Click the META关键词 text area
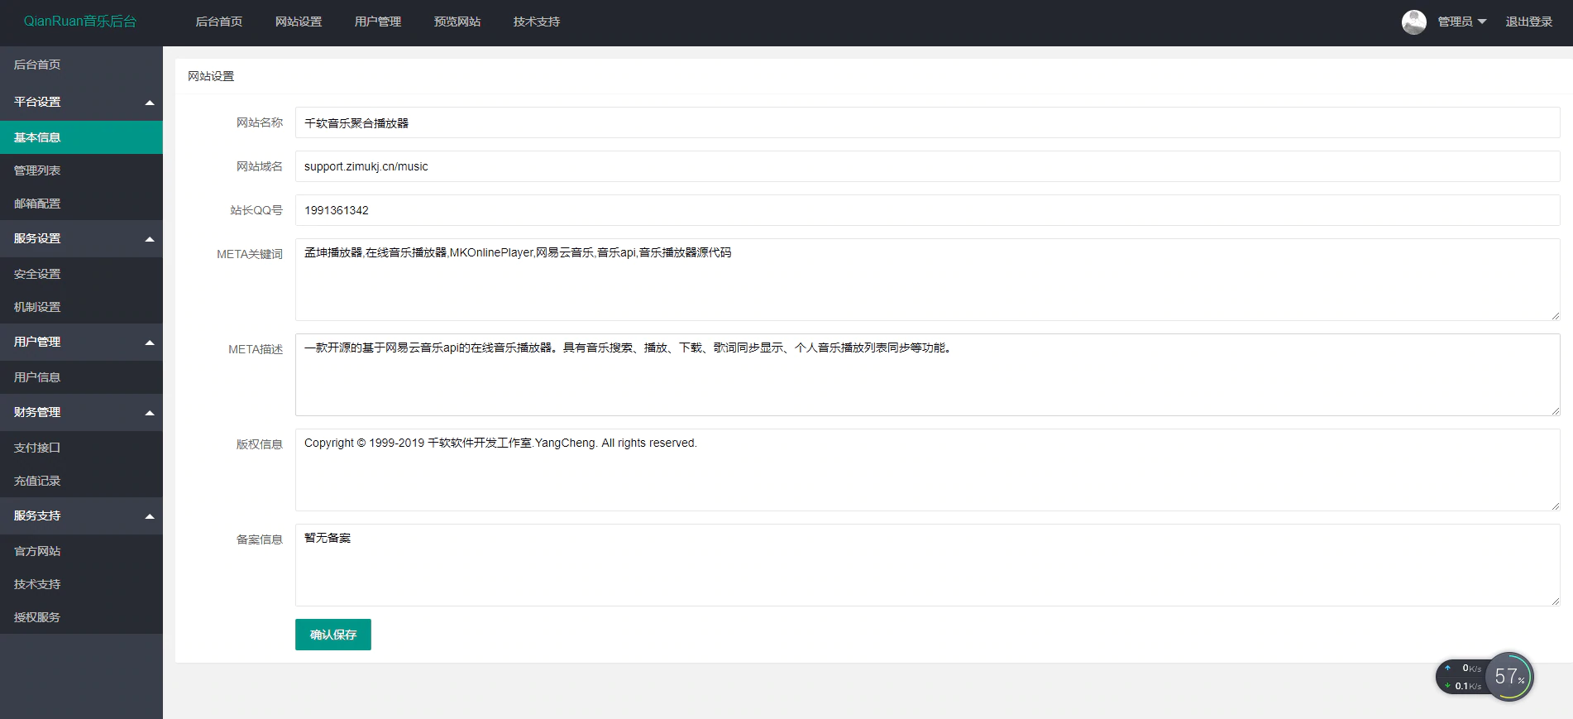 coord(927,280)
